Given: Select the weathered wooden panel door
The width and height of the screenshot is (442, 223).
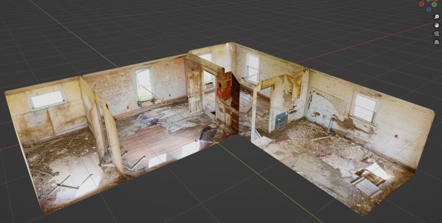Looking at the screenshot, I should [195, 93].
